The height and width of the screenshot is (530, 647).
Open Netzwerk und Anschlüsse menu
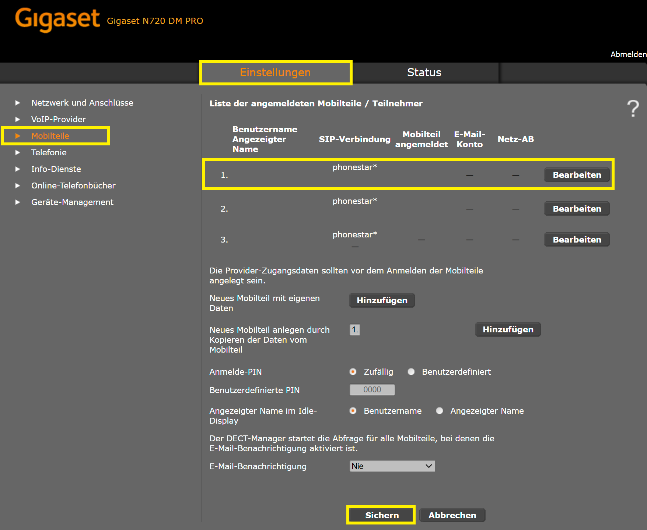coord(82,103)
